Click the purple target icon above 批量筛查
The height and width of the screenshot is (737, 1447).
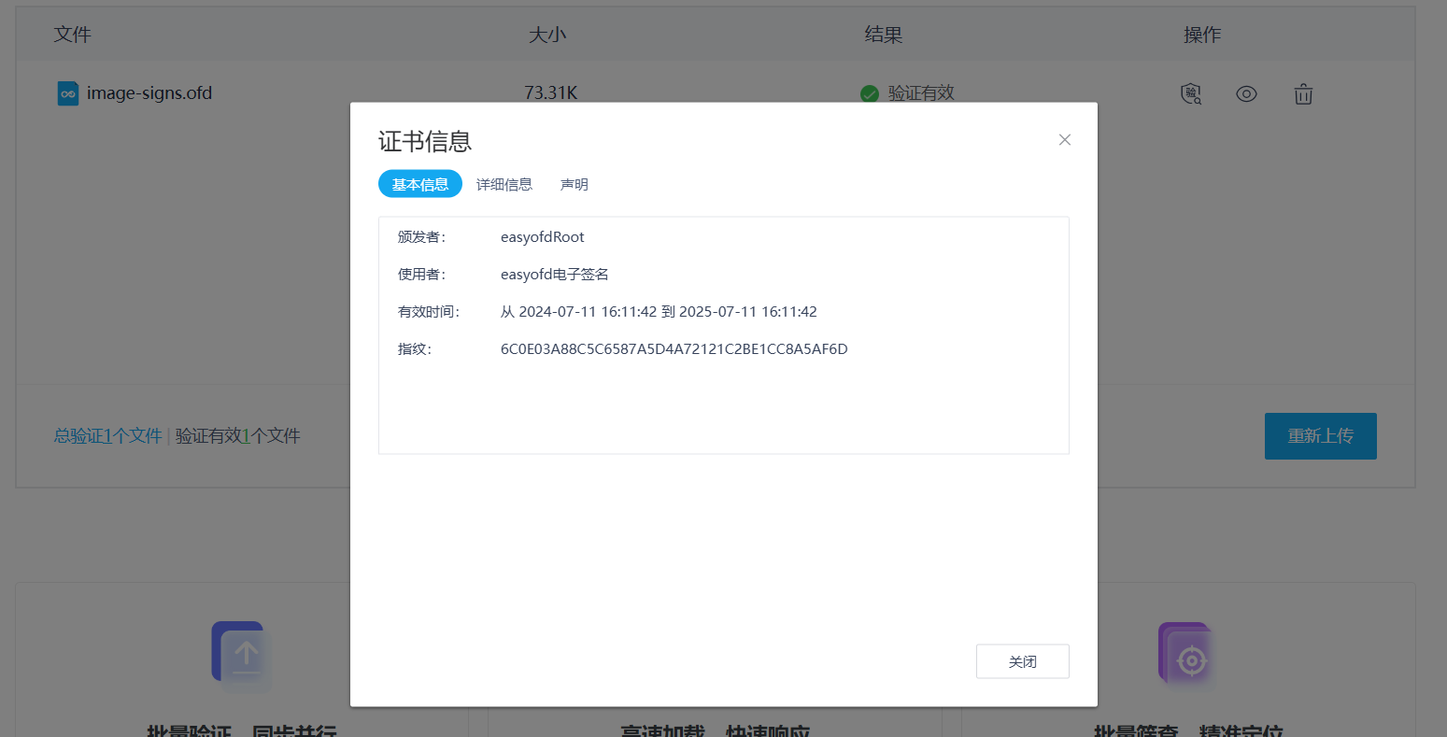1185,654
